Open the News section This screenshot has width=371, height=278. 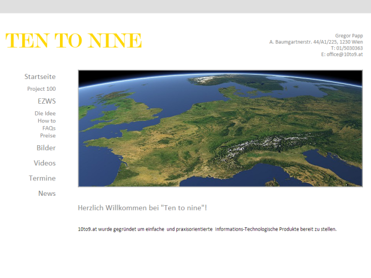(x=47, y=193)
